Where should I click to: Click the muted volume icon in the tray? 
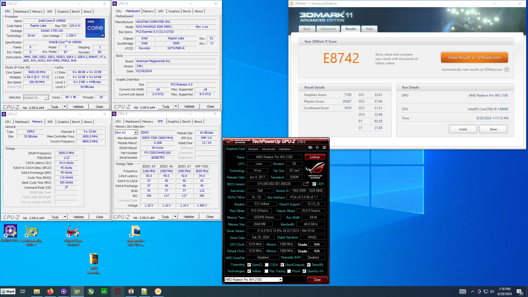click(492, 291)
